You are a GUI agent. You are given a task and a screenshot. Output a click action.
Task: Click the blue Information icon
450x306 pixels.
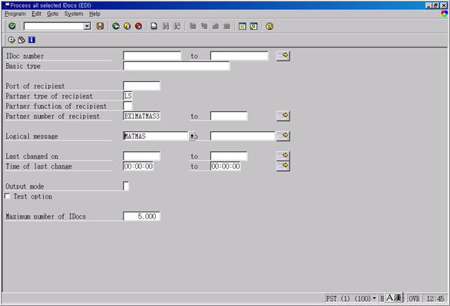point(31,40)
